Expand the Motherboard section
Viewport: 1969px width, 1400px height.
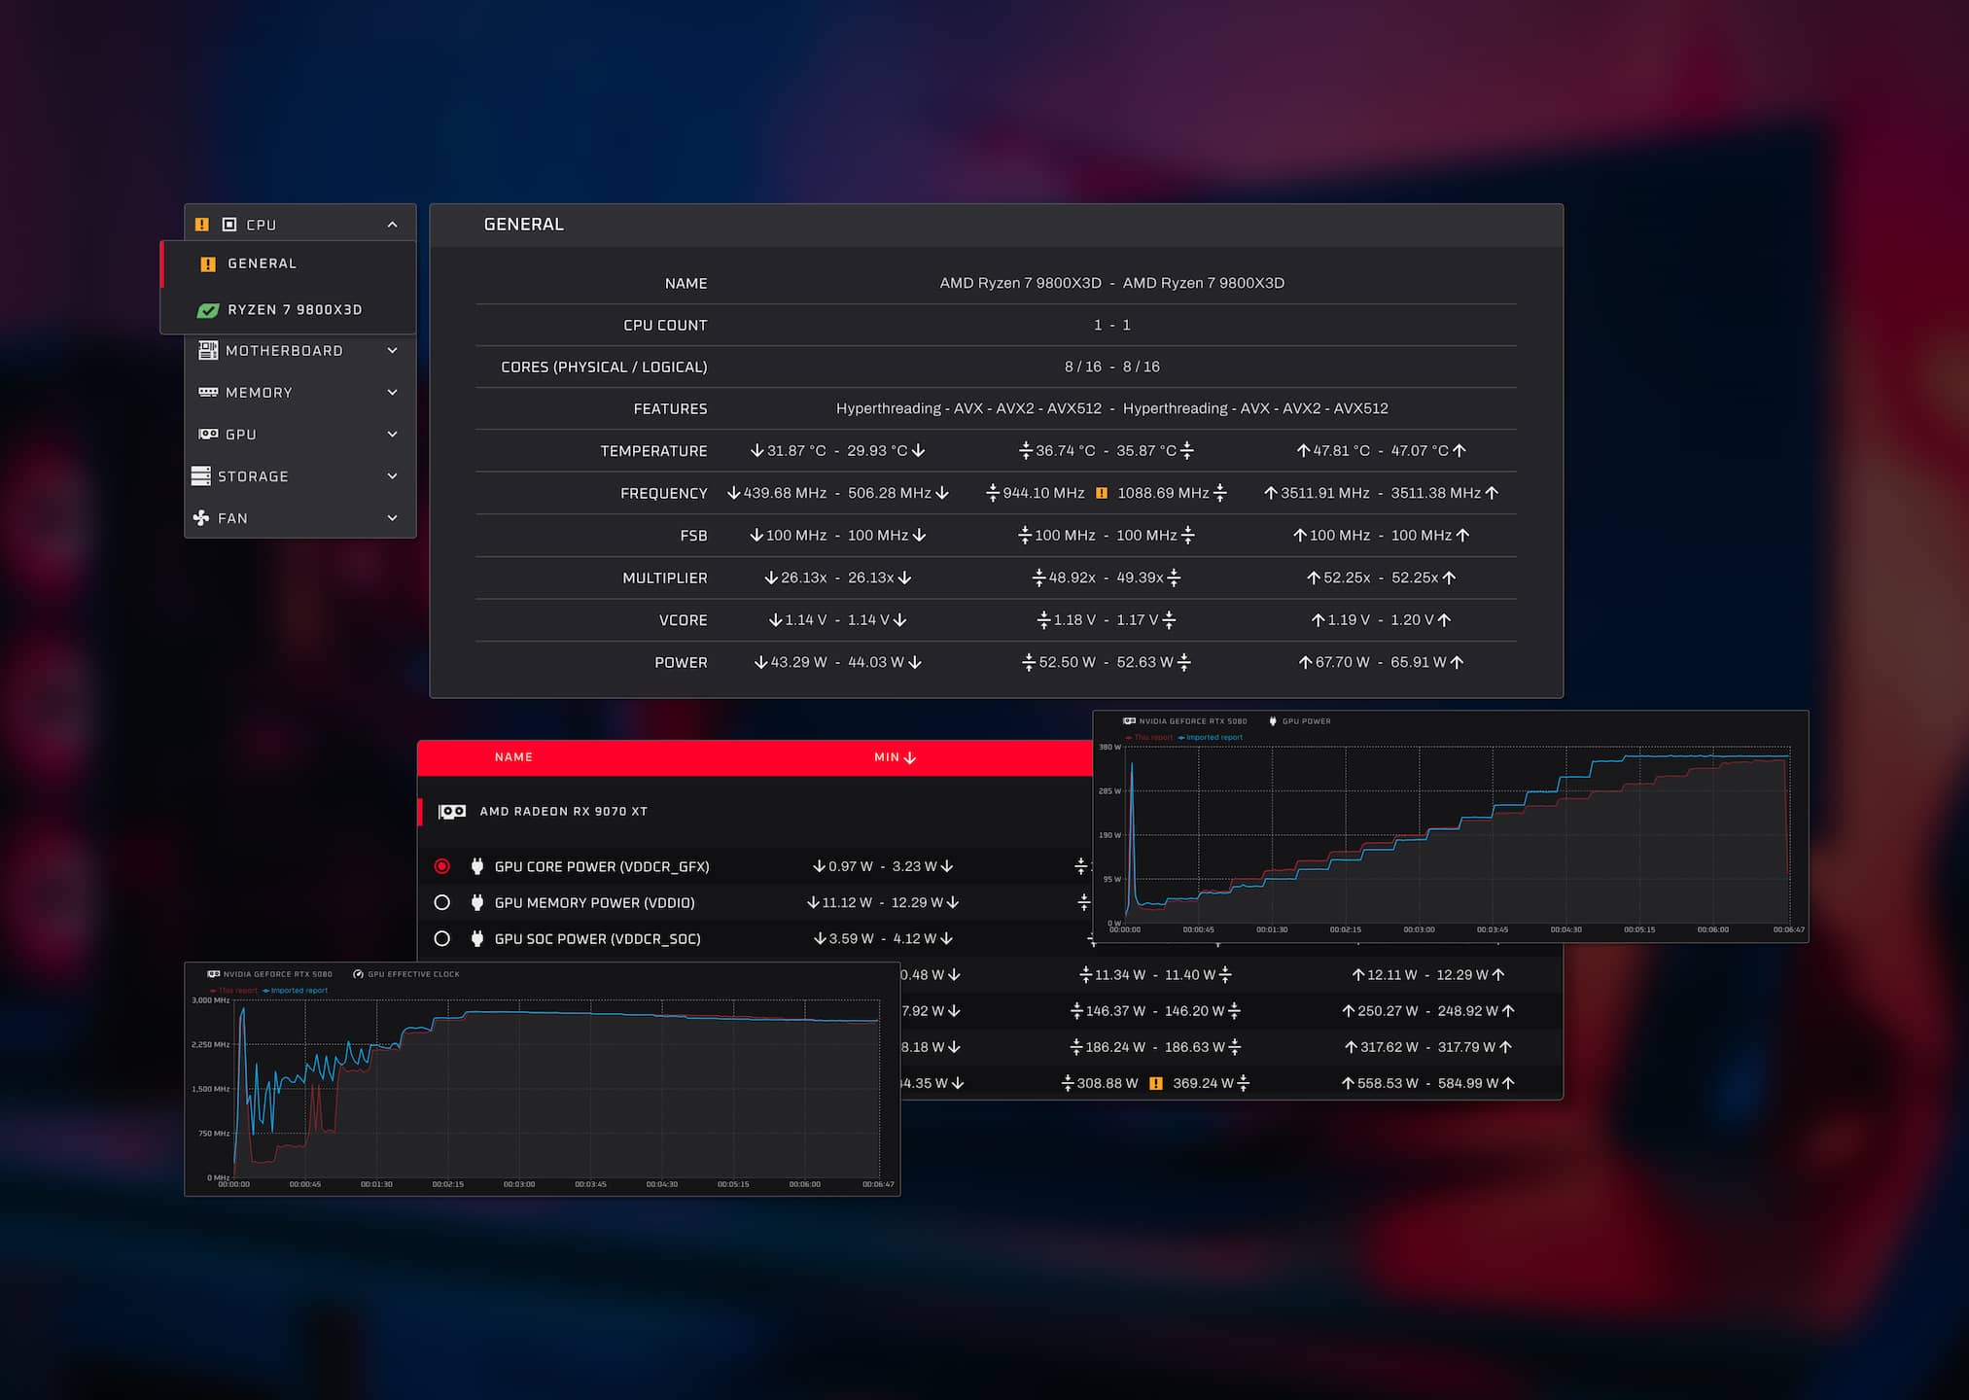393,350
